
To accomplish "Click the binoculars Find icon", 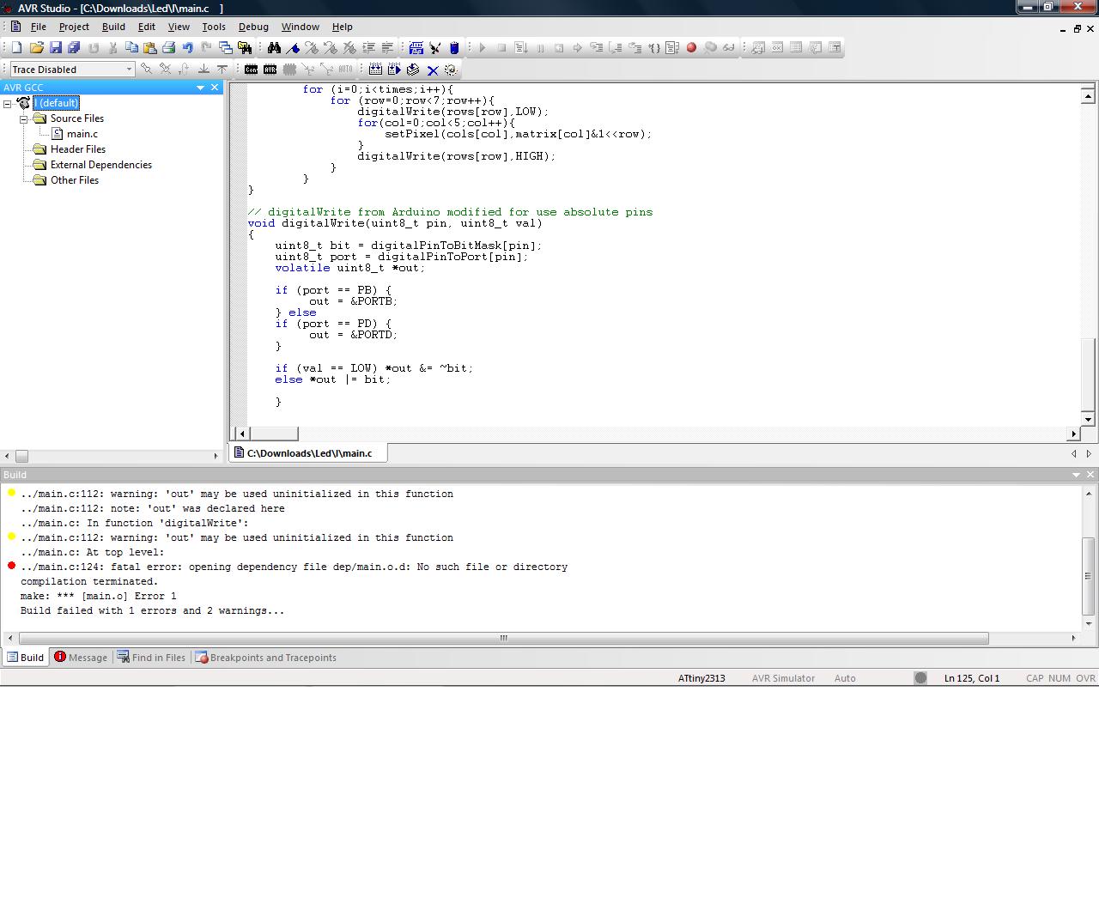I will point(274,48).
